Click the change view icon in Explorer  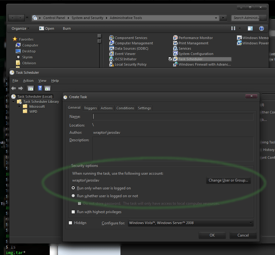click(x=233, y=28)
